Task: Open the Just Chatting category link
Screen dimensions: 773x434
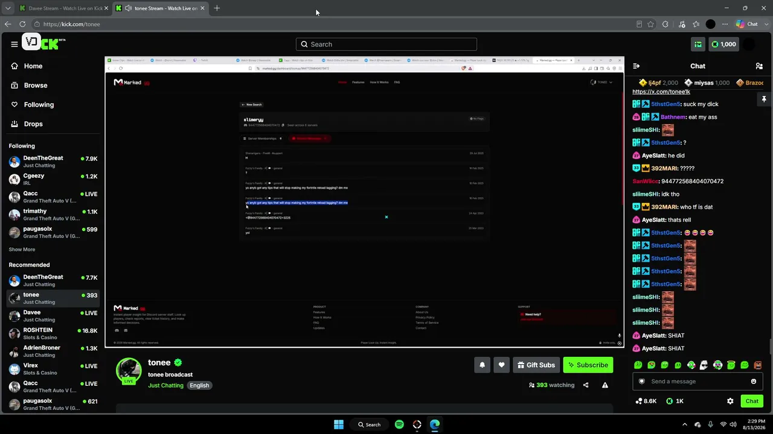Action: point(165,385)
